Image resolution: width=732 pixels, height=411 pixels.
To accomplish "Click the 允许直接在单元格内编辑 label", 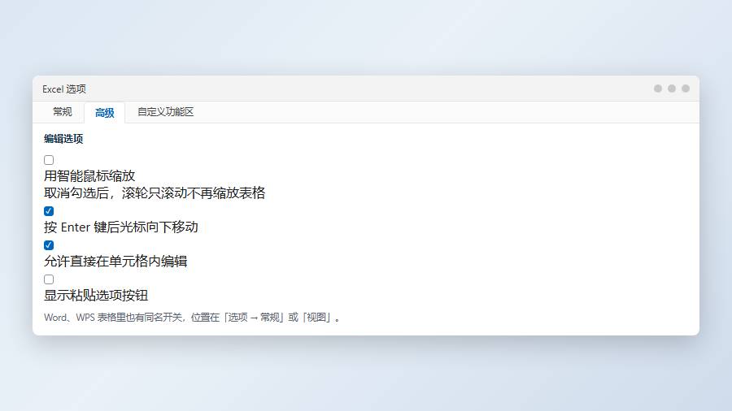I will point(115,261).
